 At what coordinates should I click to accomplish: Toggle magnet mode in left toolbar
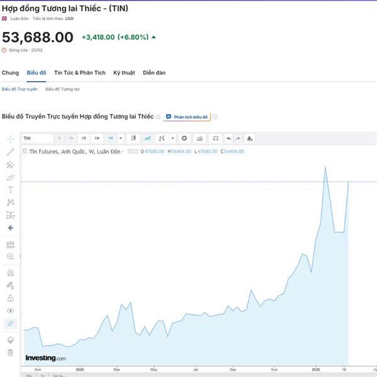click(x=10, y=273)
